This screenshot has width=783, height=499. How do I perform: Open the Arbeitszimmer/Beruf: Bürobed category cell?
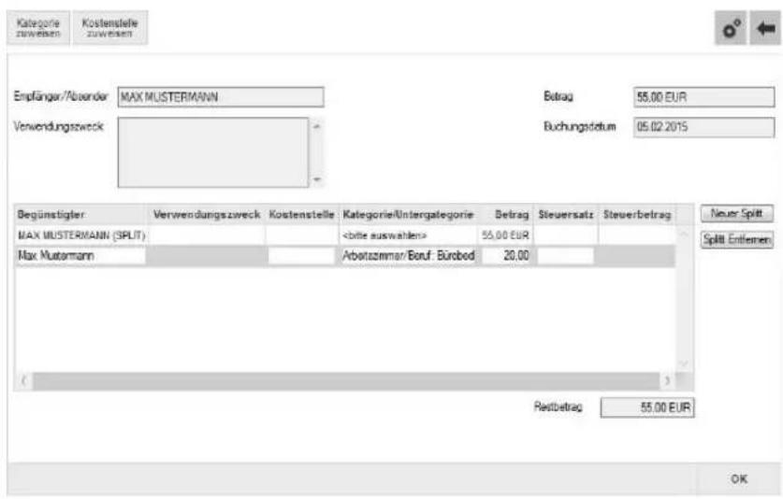coord(409,256)
